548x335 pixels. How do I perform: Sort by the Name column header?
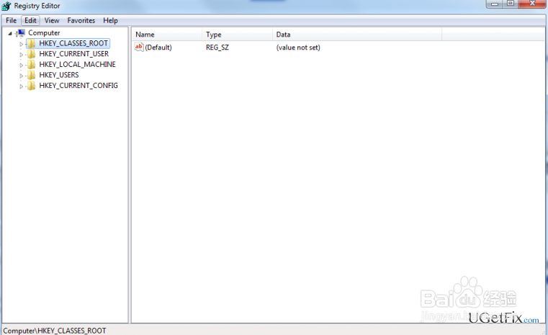coord(167,35)
